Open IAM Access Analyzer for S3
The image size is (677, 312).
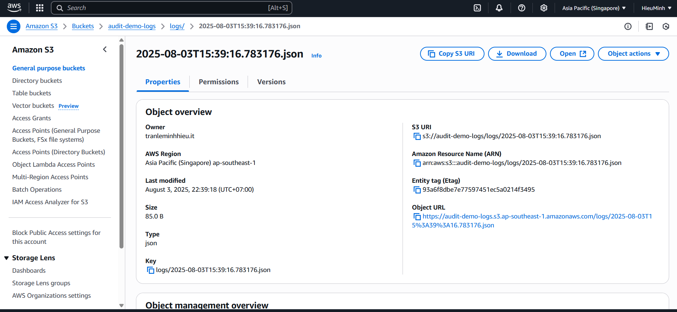(50, 202)
